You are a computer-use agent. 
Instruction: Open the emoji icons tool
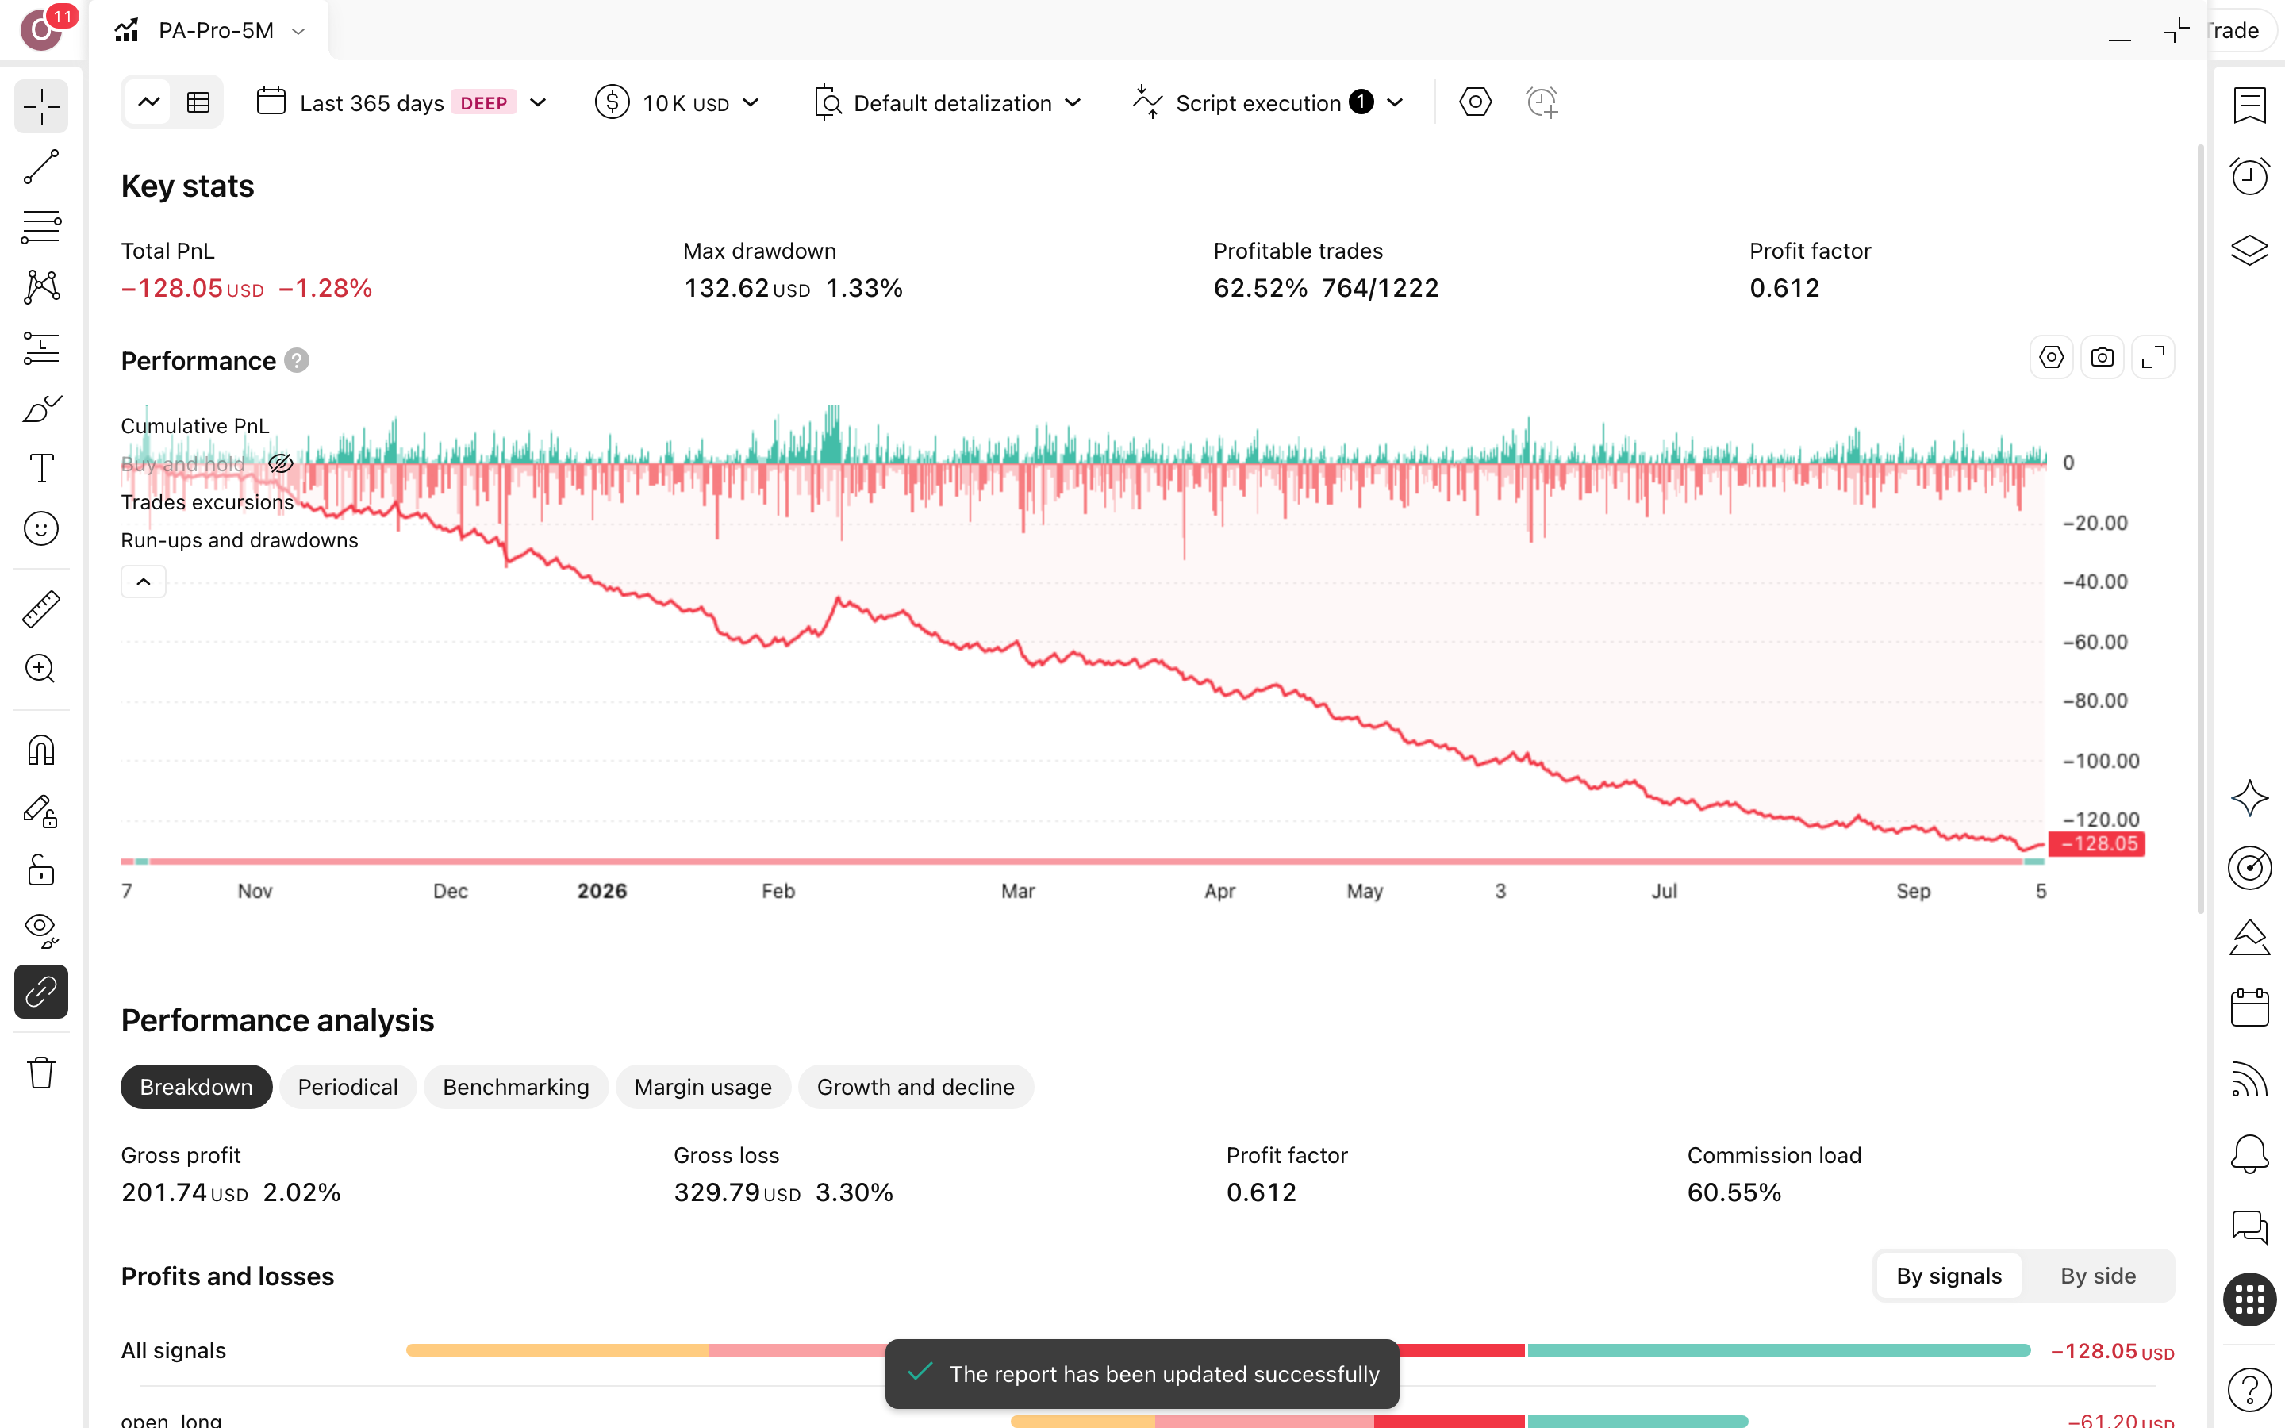40,529
